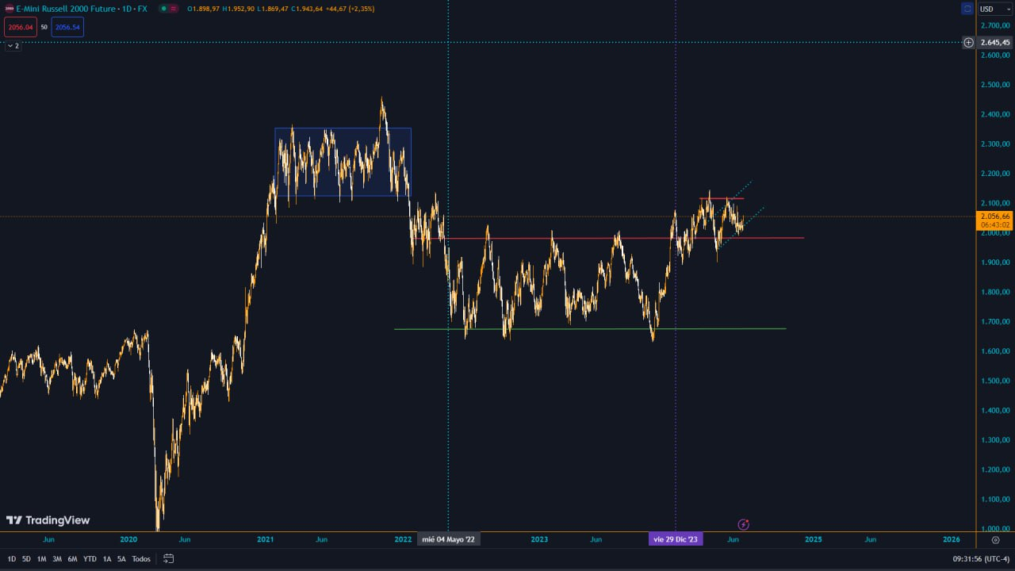
Task: Select the Todos full range button
Action: click(x=141, y=559)
